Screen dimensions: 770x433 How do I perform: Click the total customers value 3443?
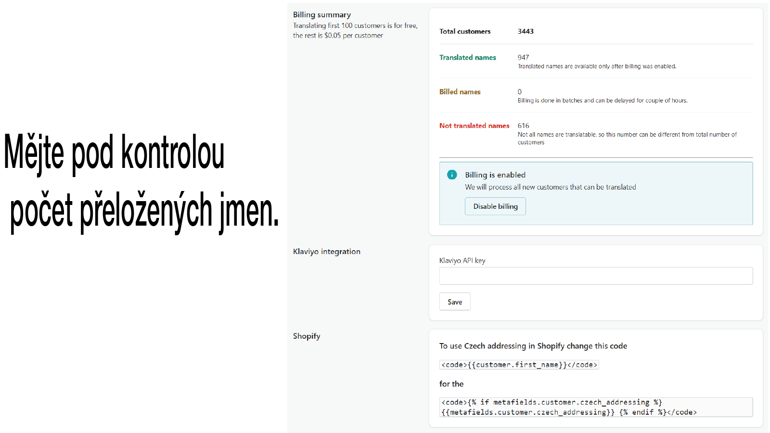526,31
